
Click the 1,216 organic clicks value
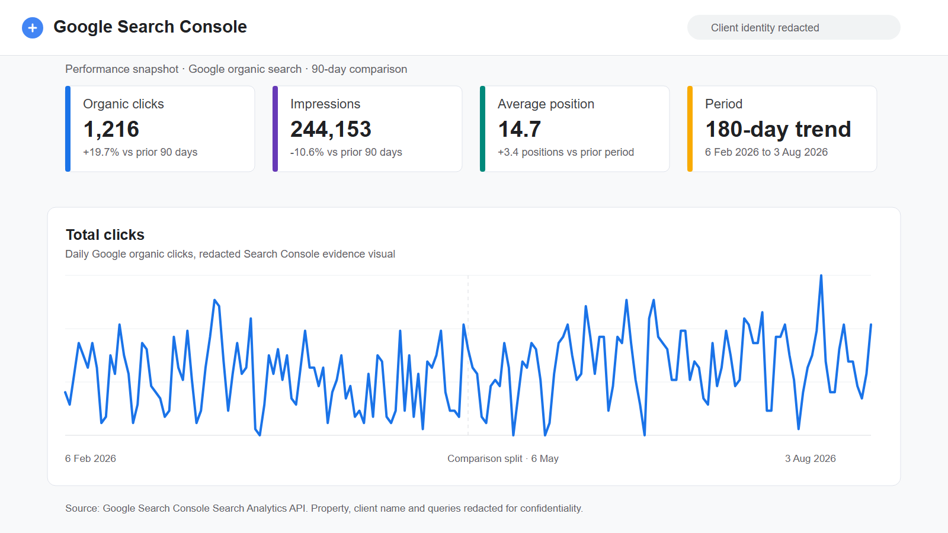(x=111, y=129)
